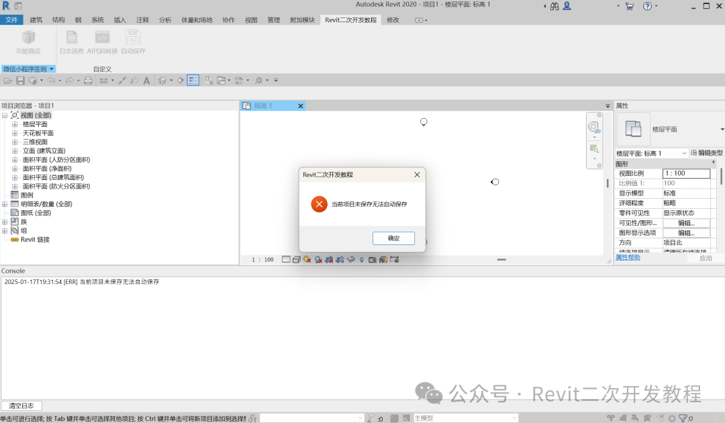The image size is (725, 423).
Task: Select the Text tool letter A icon
Action: point(146,81)
